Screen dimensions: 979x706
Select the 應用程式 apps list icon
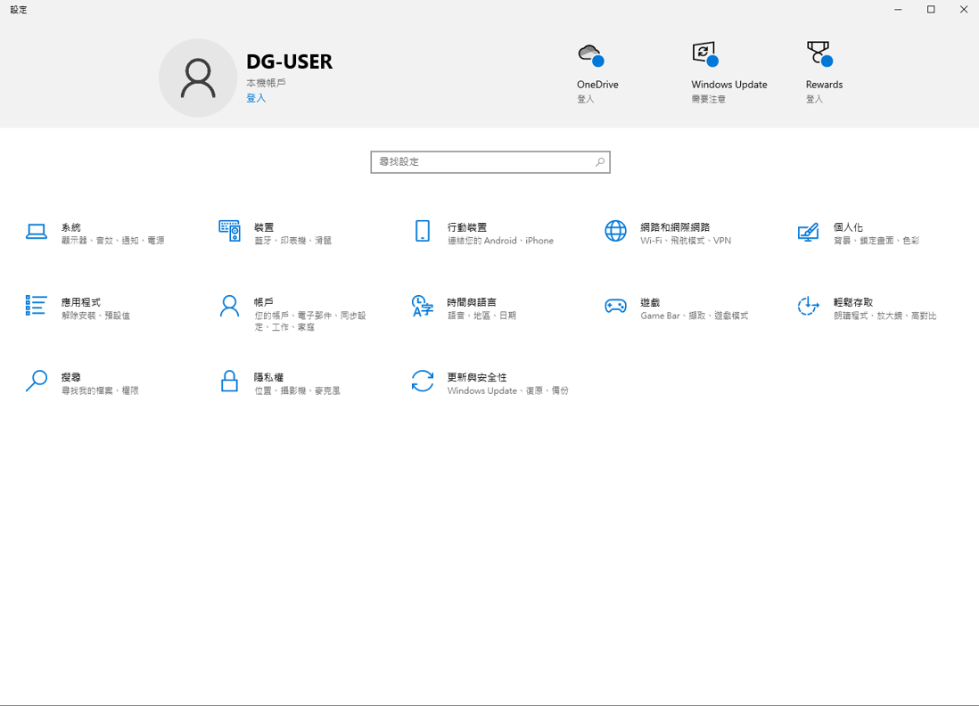coord(37,306)
